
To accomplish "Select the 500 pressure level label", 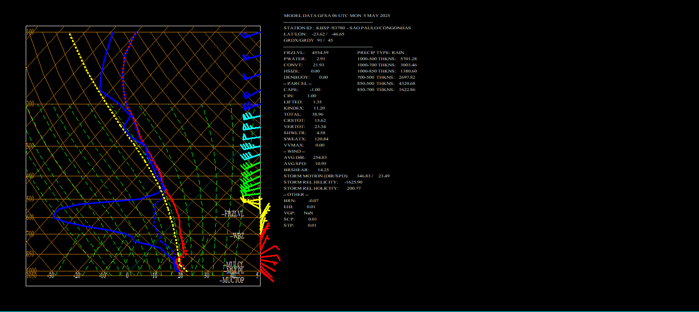I will (x=30, y=199).
